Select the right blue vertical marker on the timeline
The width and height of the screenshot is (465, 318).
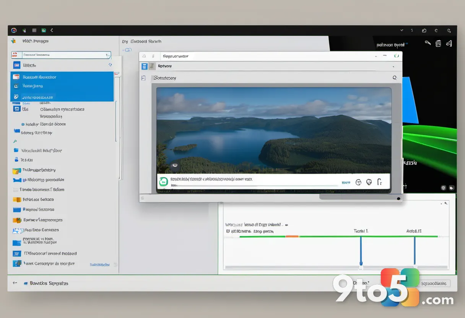[415, 250]
